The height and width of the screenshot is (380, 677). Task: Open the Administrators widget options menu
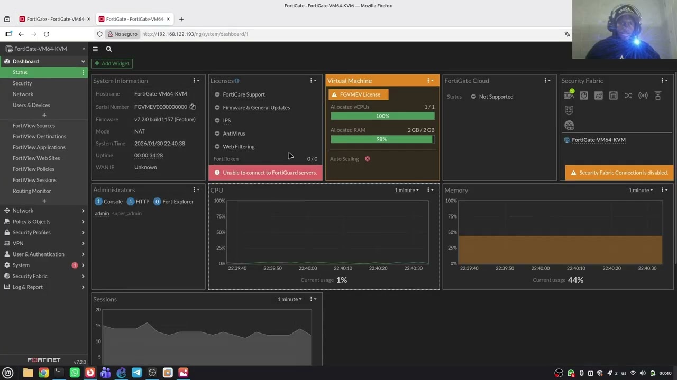point(196,190)
